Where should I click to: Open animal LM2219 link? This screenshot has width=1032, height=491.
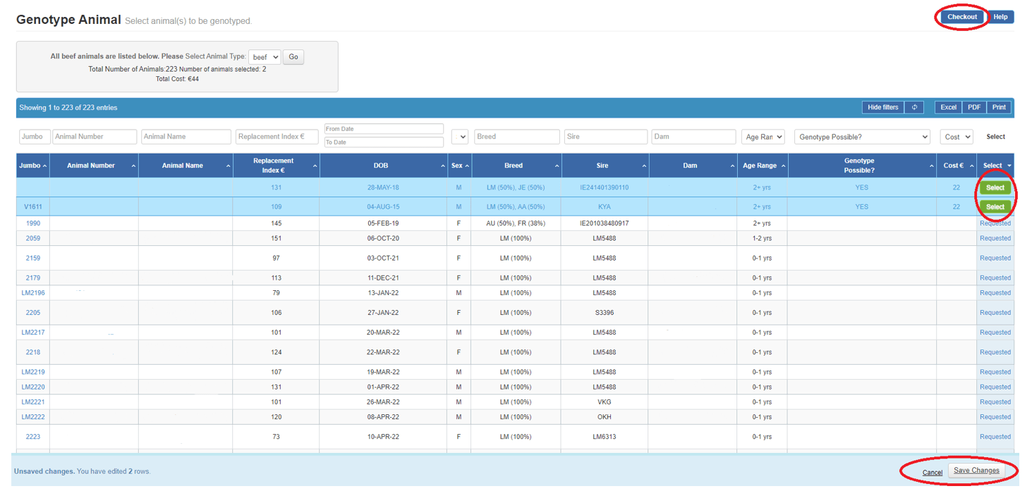[33, 372]
